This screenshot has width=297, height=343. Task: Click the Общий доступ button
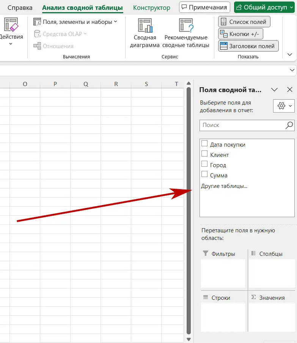click(264, 7)
